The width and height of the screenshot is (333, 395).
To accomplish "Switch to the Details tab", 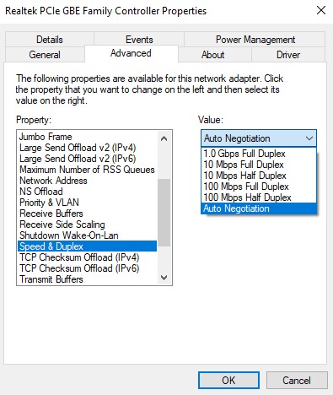I will (50, 40).
